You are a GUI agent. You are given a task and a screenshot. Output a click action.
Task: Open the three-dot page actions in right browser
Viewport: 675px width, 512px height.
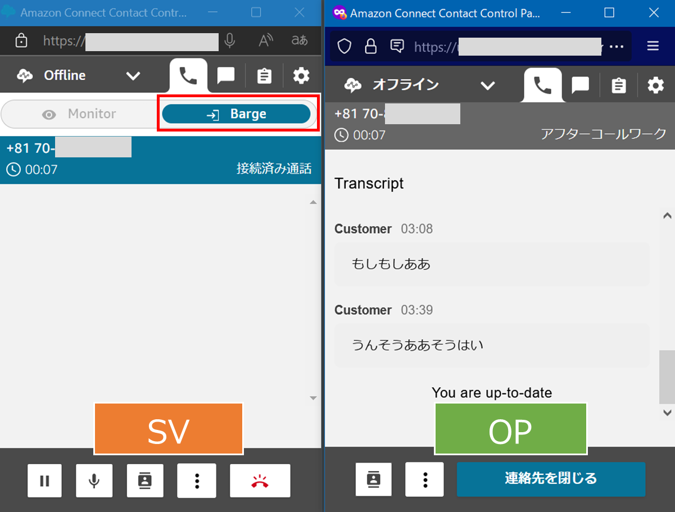pos(617,46)
